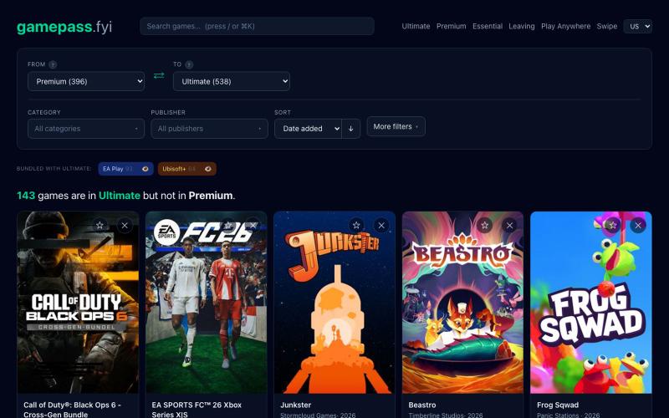Open Call of Duty Black Ops 6 cover art

coord(78,303)
